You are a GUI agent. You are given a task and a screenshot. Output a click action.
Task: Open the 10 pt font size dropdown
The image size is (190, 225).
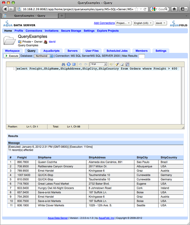point(98,64)
